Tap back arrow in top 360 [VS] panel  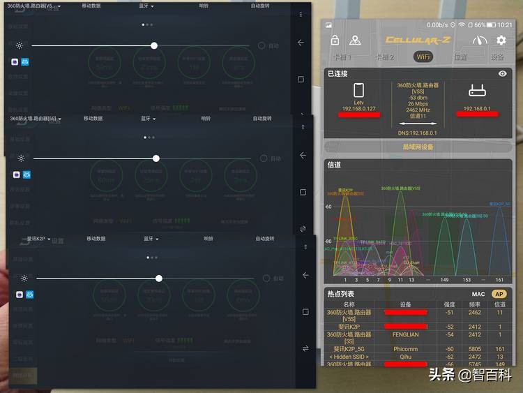point(301,43)
